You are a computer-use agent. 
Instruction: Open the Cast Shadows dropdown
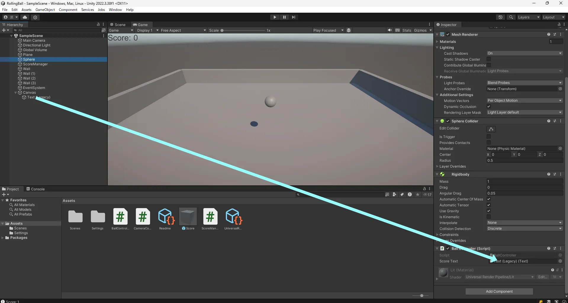tap(524, 53)
